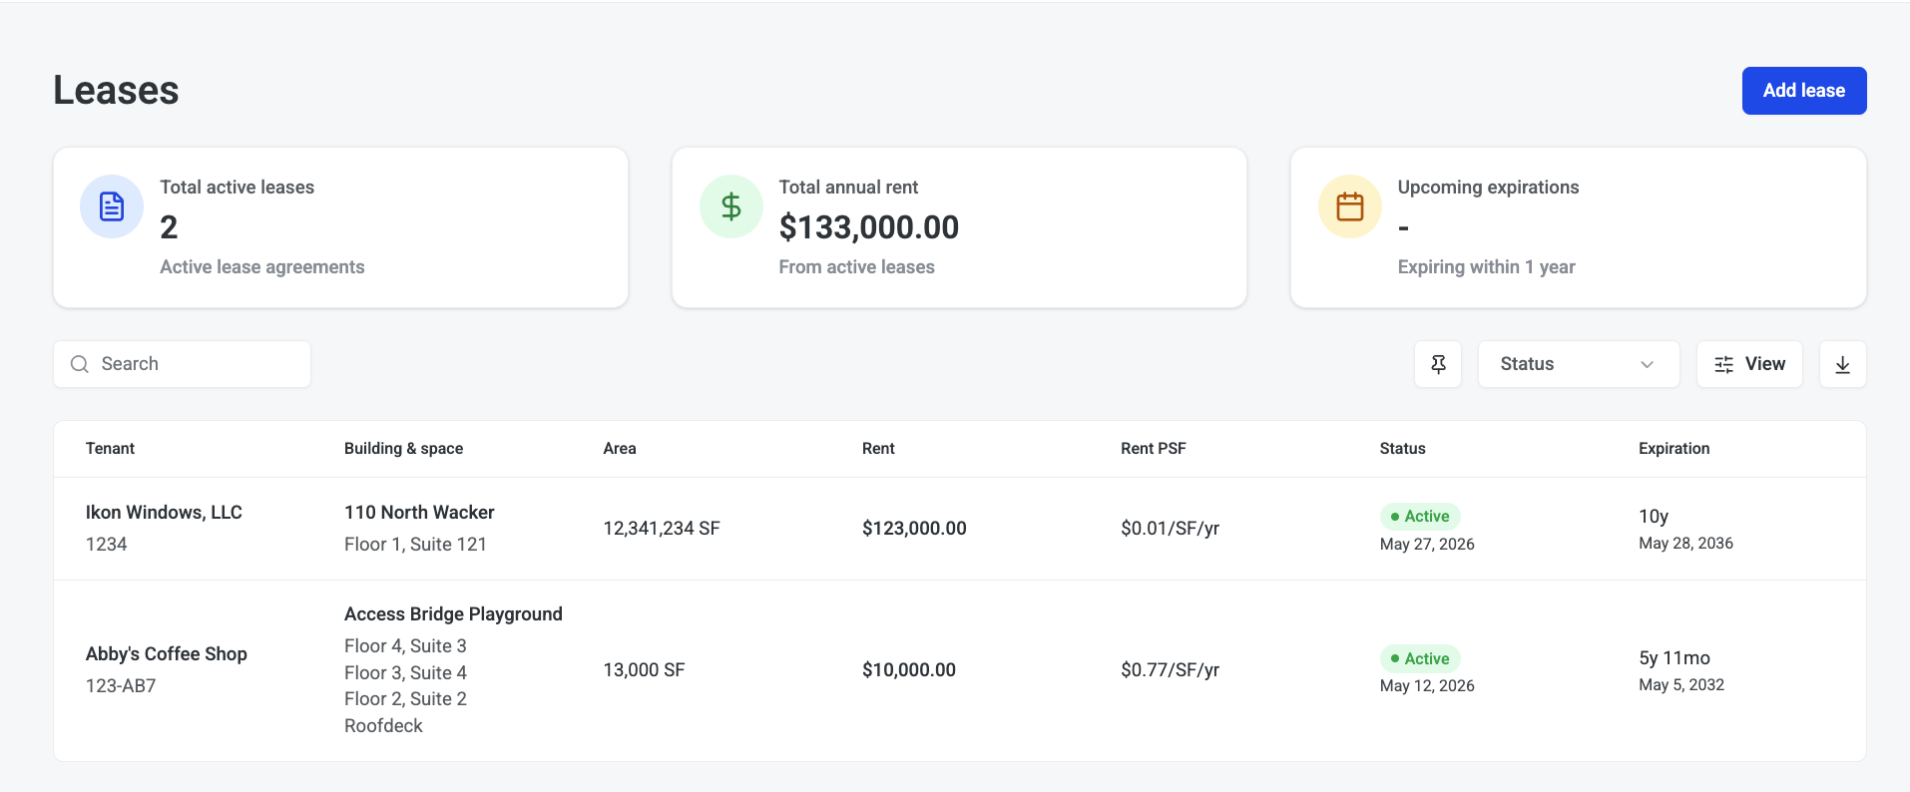Click the calendar icon for upcoming expirations
1910x792 pixels.
coord(1350,206)
